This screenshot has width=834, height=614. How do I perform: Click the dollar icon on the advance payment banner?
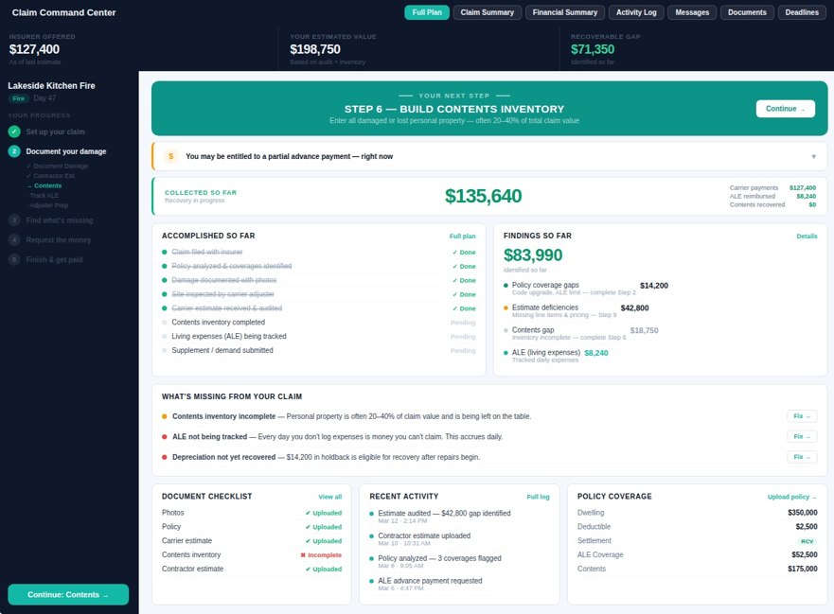pyautogui.click(x=170, y=156)
